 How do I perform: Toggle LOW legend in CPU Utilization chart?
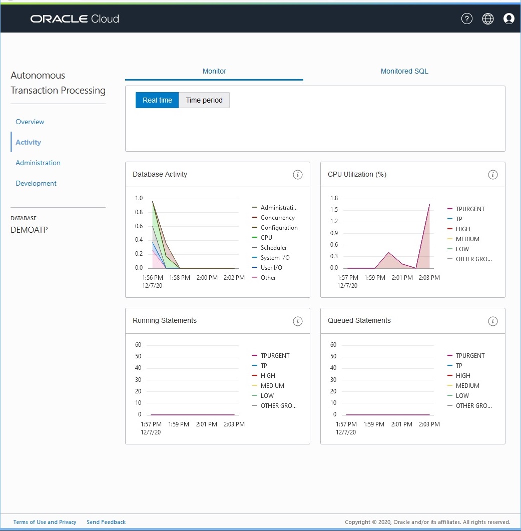pyautogui.click(x=458, y=249)
